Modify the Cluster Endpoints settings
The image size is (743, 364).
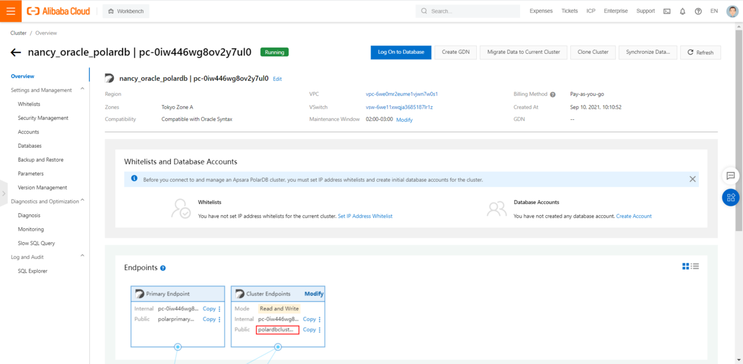point(314,294)
